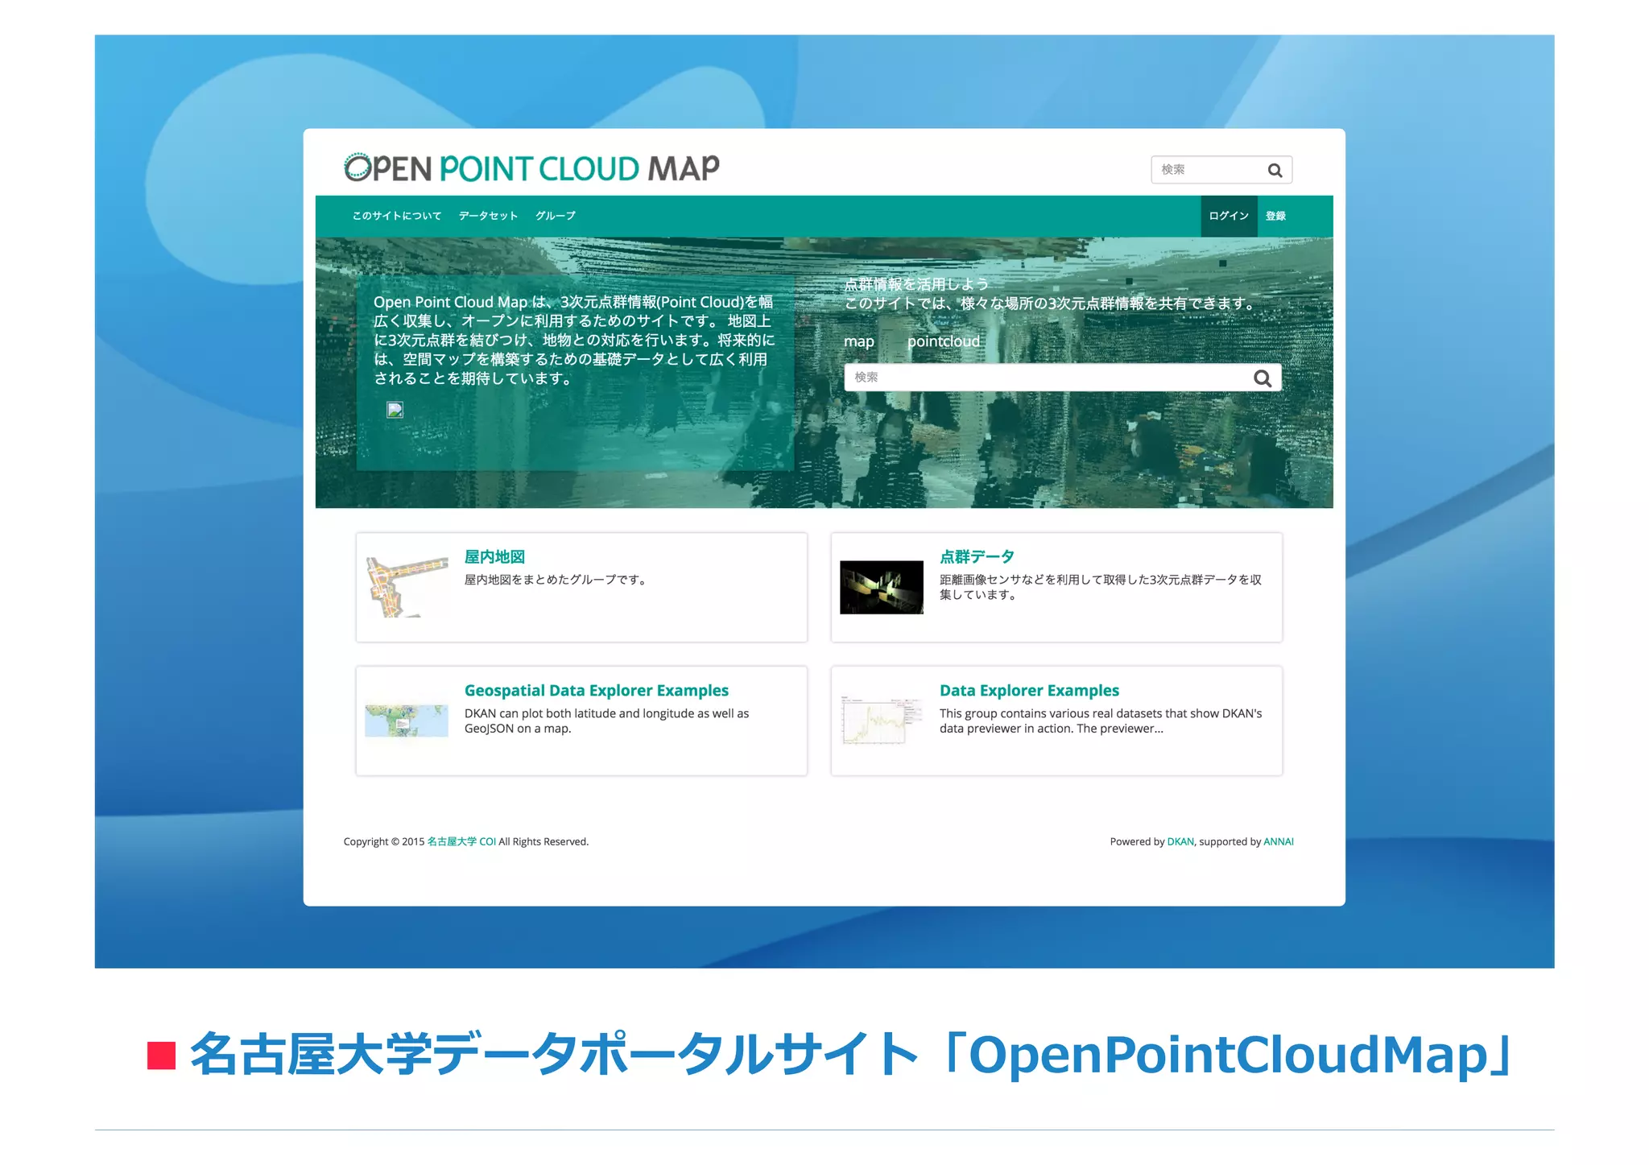Click the Data Explorer chart thumbnail
This screenshot has height=1165, width=1649.
tap(882, 721)
